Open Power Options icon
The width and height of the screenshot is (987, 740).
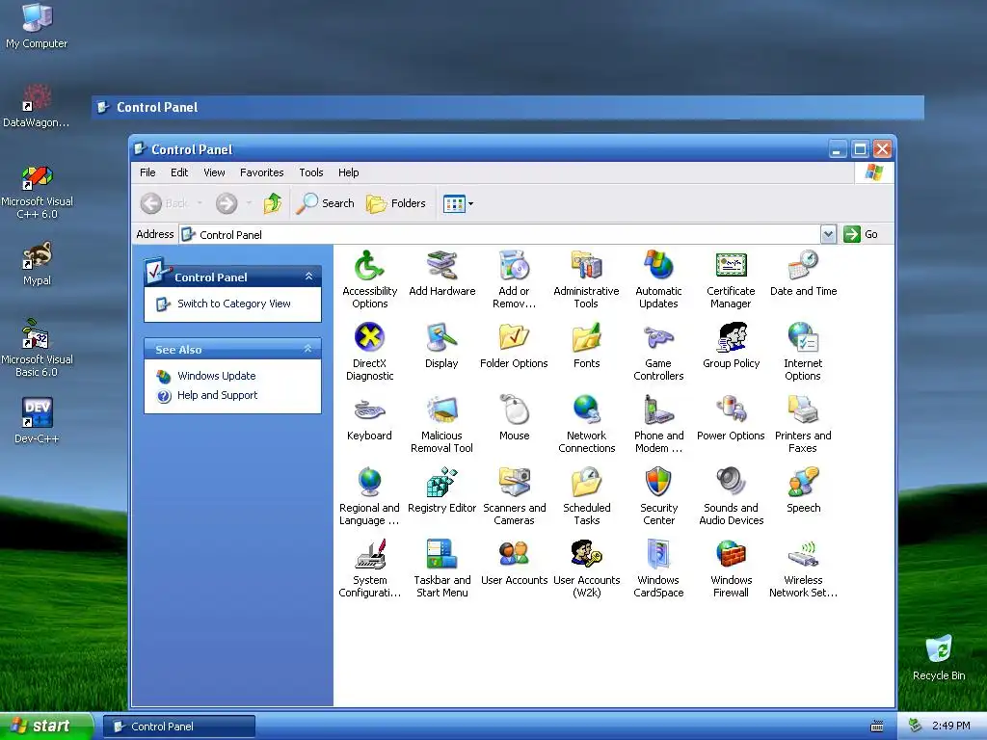tap(731, 410)
